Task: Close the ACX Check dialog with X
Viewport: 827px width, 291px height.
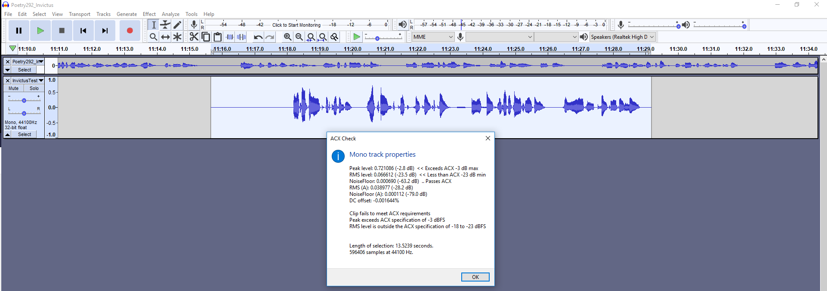Action: pos(488,138)
